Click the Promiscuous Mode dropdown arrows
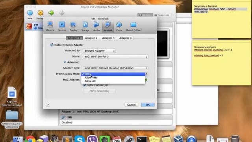252x142 pixels. [x=146, y=74]
